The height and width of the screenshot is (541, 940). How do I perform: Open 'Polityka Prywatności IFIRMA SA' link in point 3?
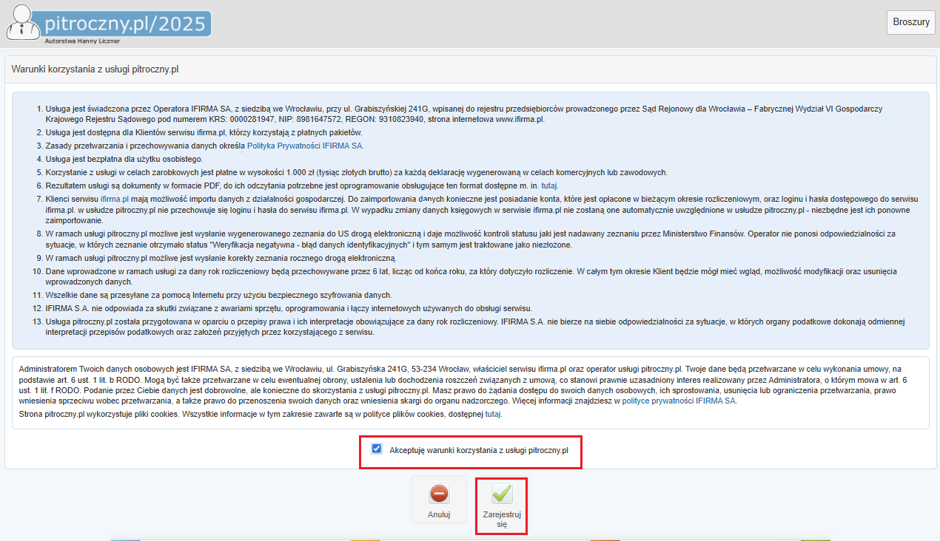(305, 146)
